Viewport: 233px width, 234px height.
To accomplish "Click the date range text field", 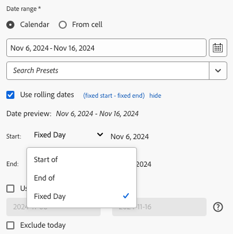I will tap(106, 48).
